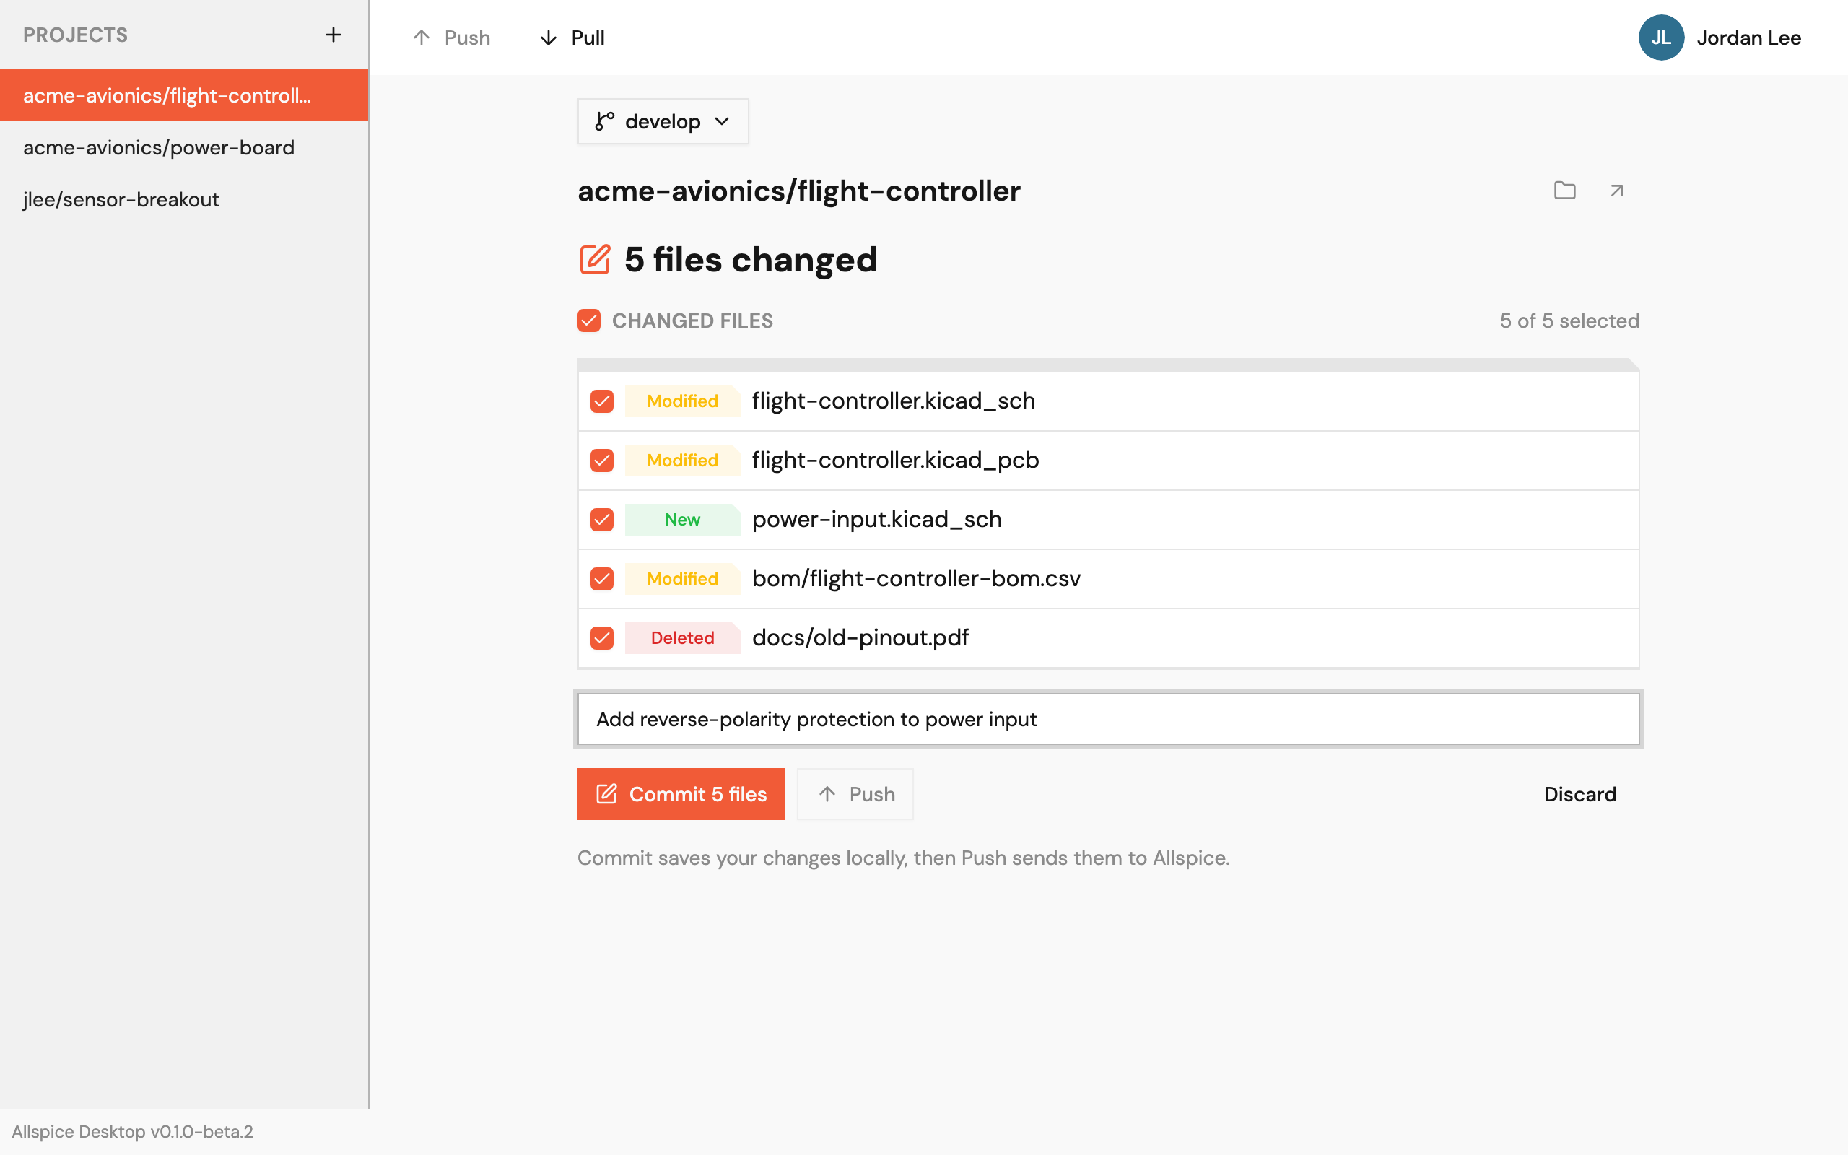1848x1155 pixels.
Task: Select jlee/sensor-breakout project
Action: click(x=184, y=199)
